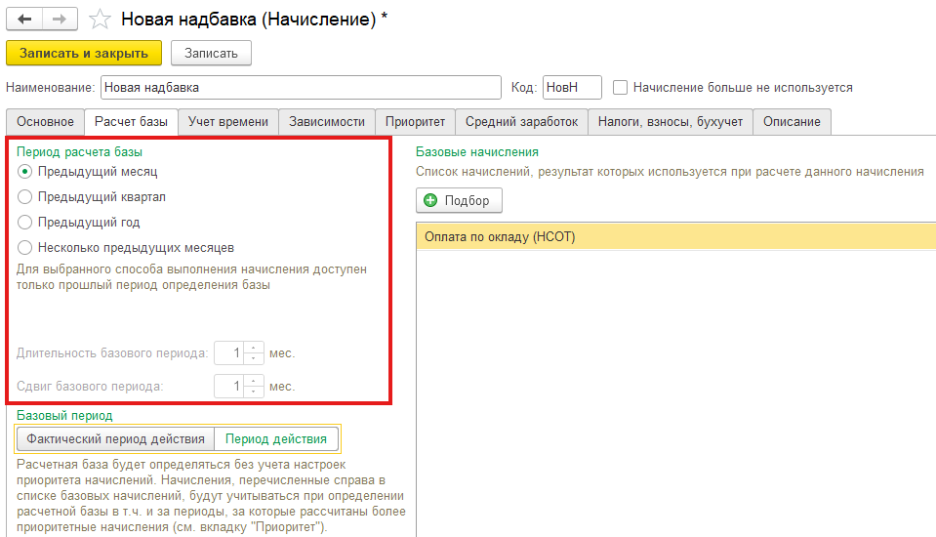Toggle Начисление больше не используется checkbox
936x537 pixels.
[x=620, y=88]
